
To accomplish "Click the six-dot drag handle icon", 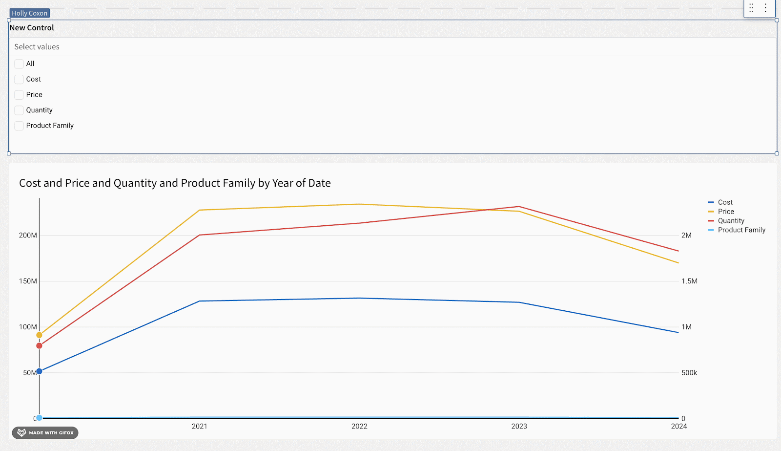I will click(751, 8).
